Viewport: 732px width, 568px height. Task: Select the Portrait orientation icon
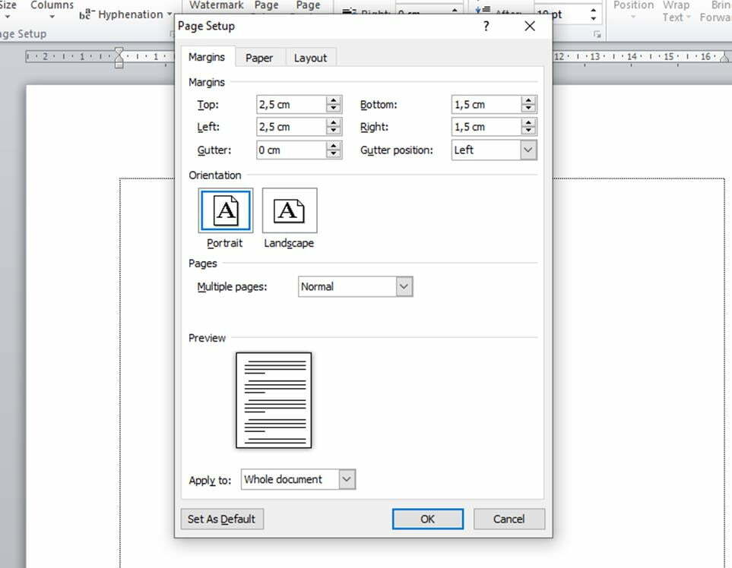coord(226,210)
